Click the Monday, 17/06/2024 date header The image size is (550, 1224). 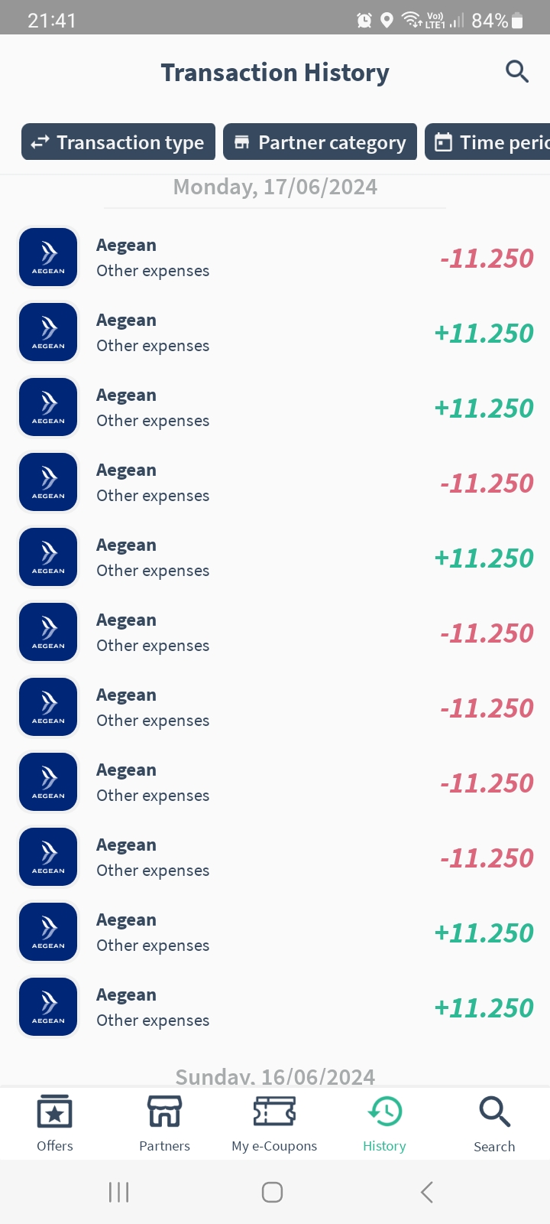pyautogui.click(x=275, y=187)
